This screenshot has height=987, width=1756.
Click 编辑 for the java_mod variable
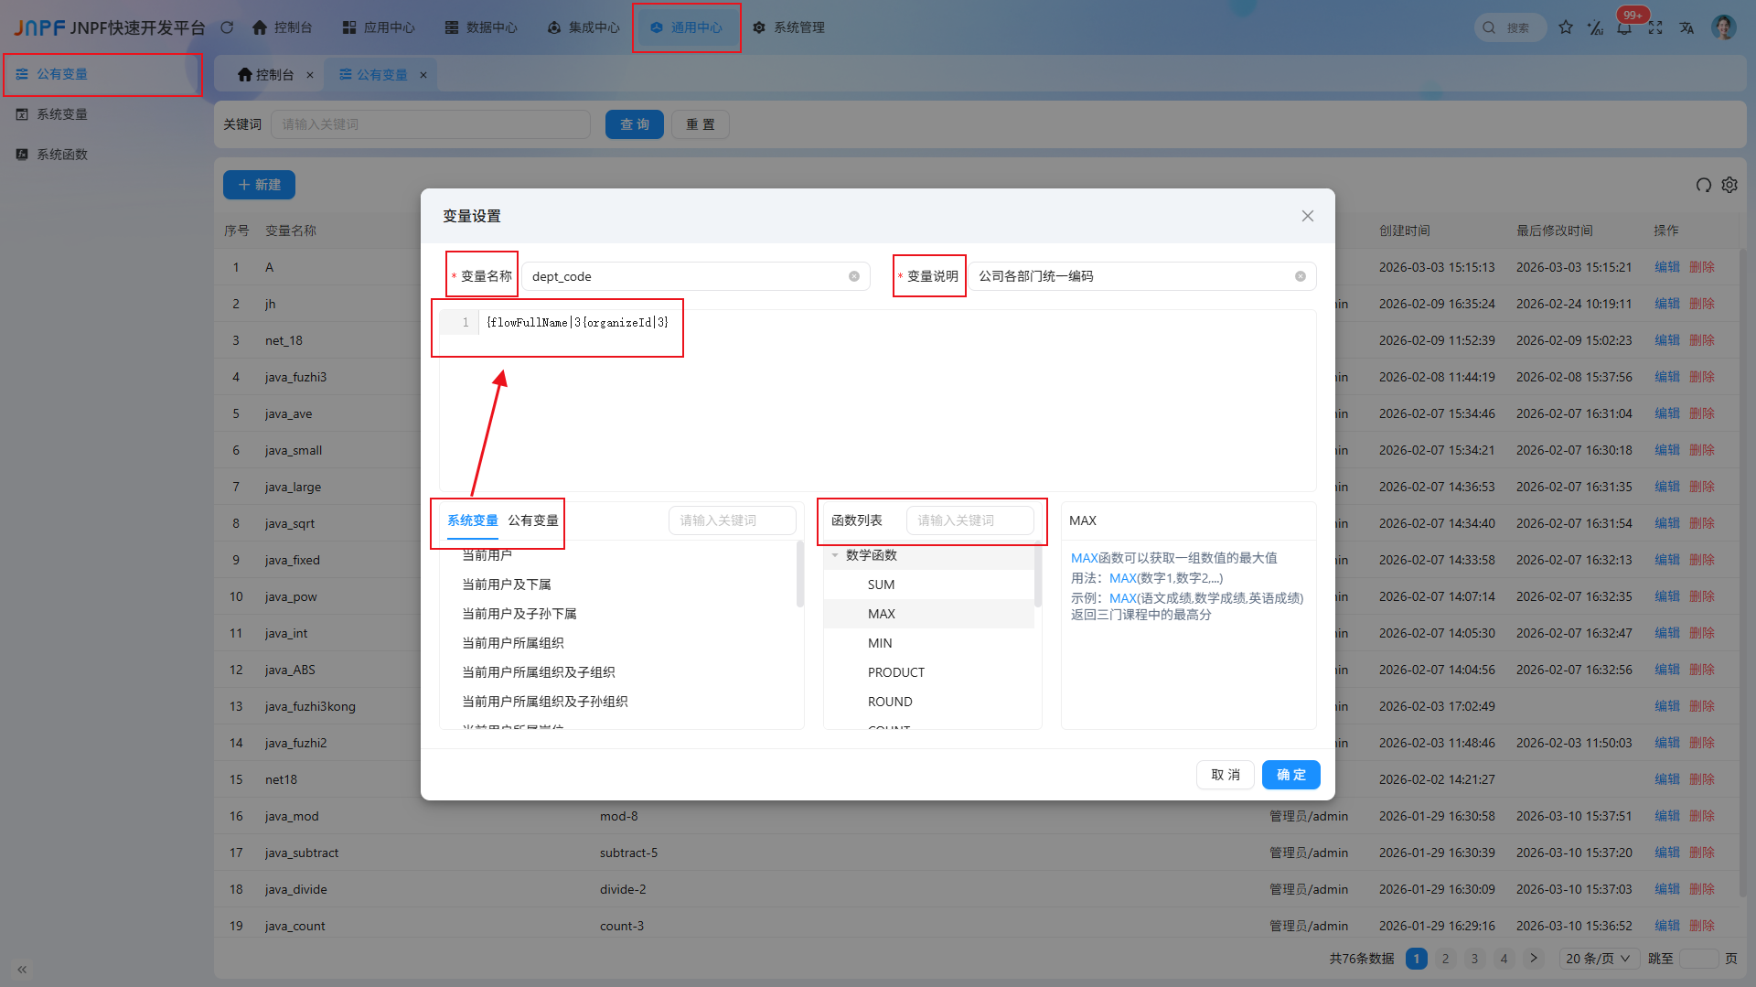pyautogui.click(x=1666, y=815)
